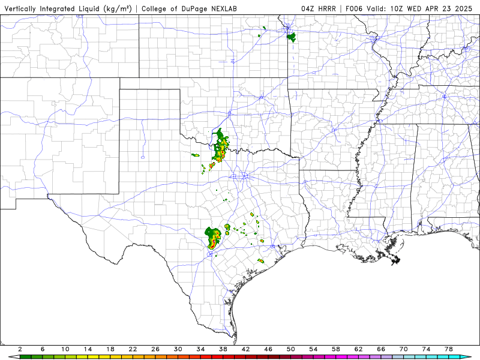Viewport: 480px width, 360px height.
Task: Click the cyan swatch under label "78"
Action: [454, 357]
